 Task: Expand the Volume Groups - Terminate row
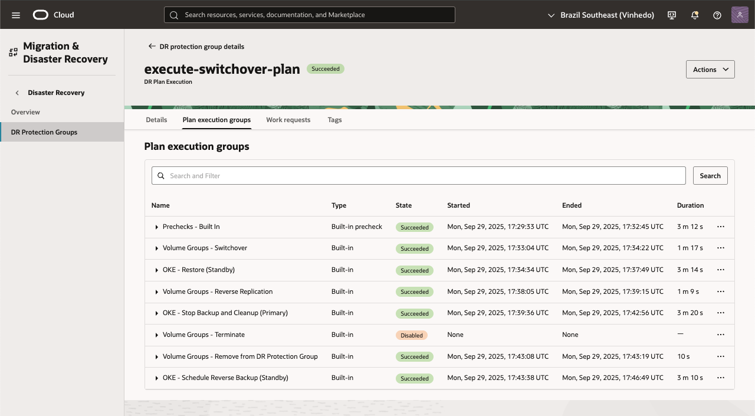click(156, 335)
